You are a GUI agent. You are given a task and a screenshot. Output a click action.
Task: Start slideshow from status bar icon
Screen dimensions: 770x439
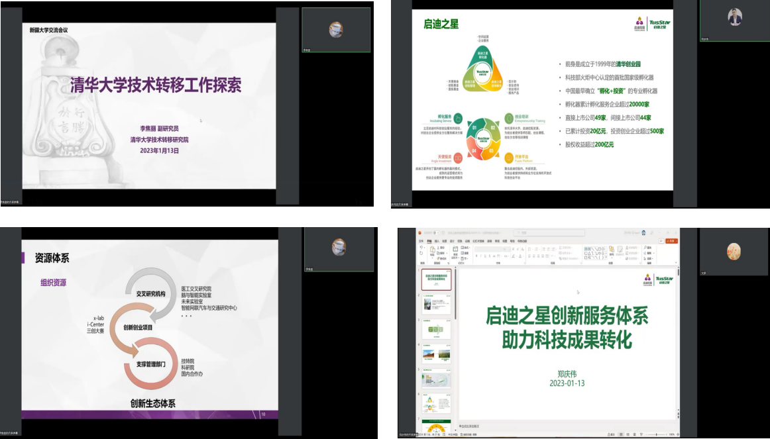(x=642, y=434)
